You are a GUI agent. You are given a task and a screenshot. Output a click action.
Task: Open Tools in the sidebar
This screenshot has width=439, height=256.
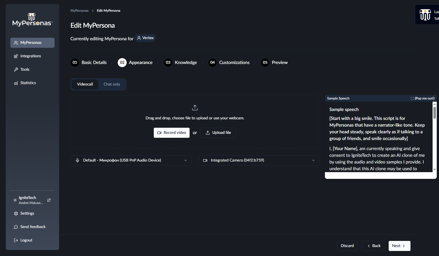[32, 70]
